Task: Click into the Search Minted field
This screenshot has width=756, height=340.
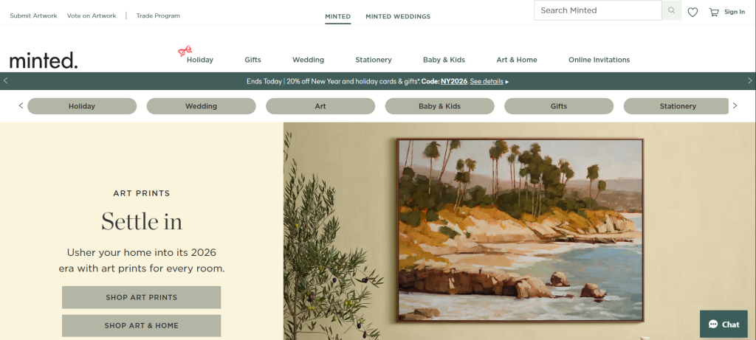Action: 598,10
